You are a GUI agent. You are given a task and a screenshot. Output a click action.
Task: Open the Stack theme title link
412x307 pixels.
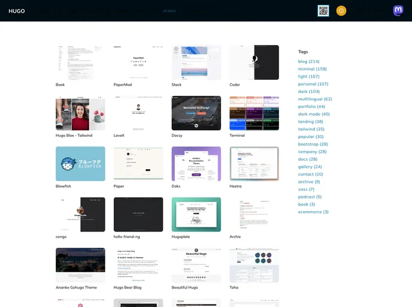(x=177, y=85)
